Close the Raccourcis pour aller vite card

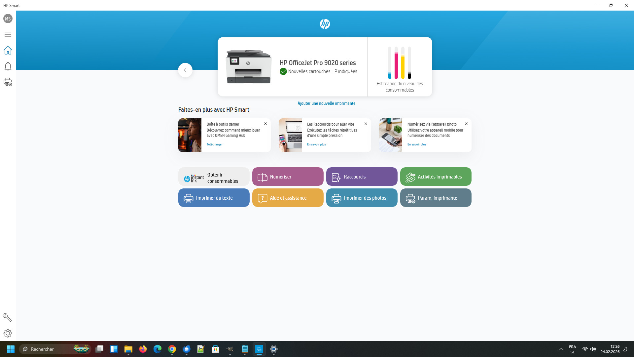[x=366, y=124]
